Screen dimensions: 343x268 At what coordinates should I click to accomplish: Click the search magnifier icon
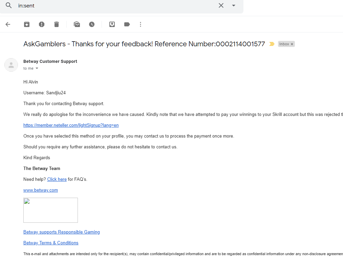(x=8, y=5)
